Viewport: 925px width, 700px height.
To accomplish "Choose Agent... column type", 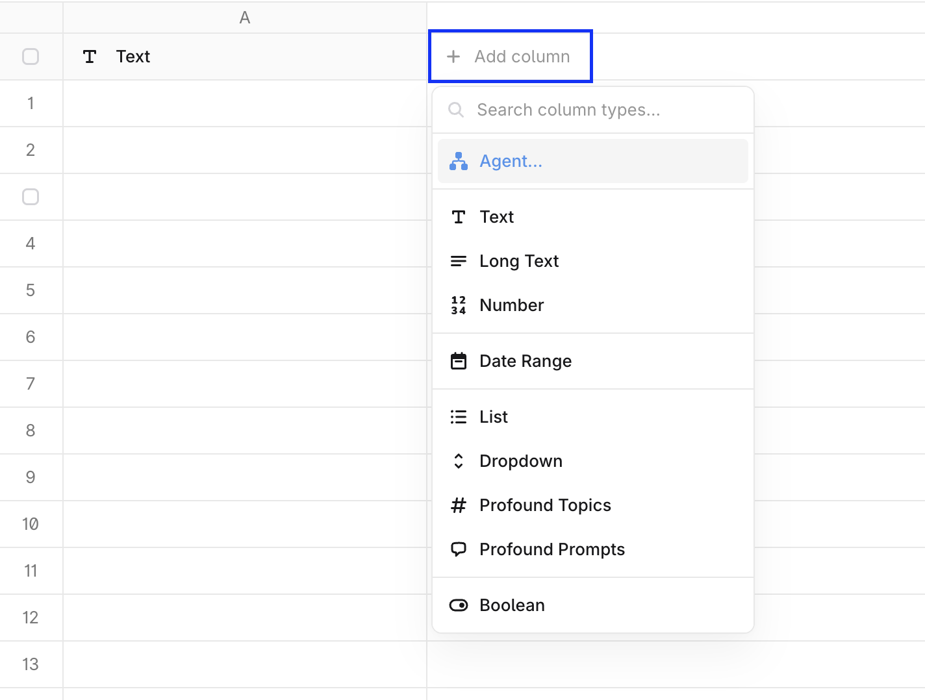I will (x=593, y=161).
